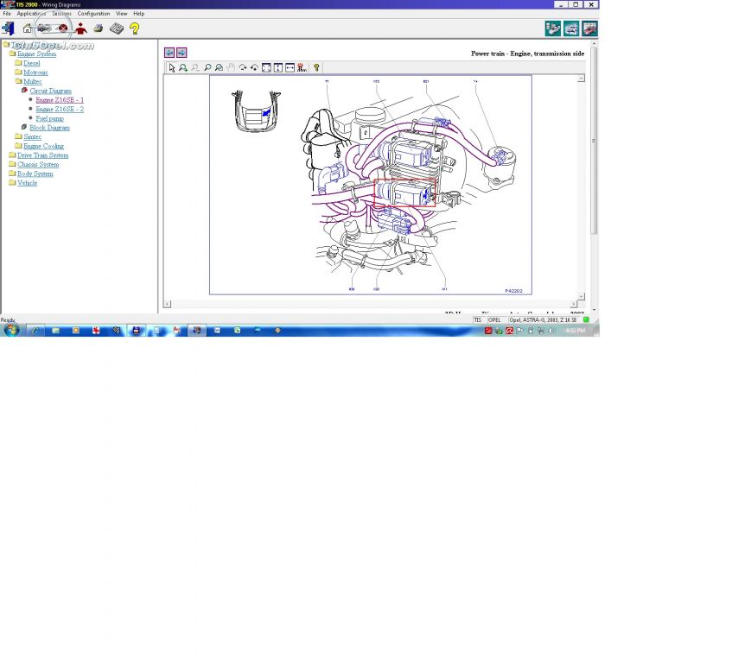
Task: Click the outer page vertical scrollbar thumb
Action: pyautogui.click(x=594, y=140)
